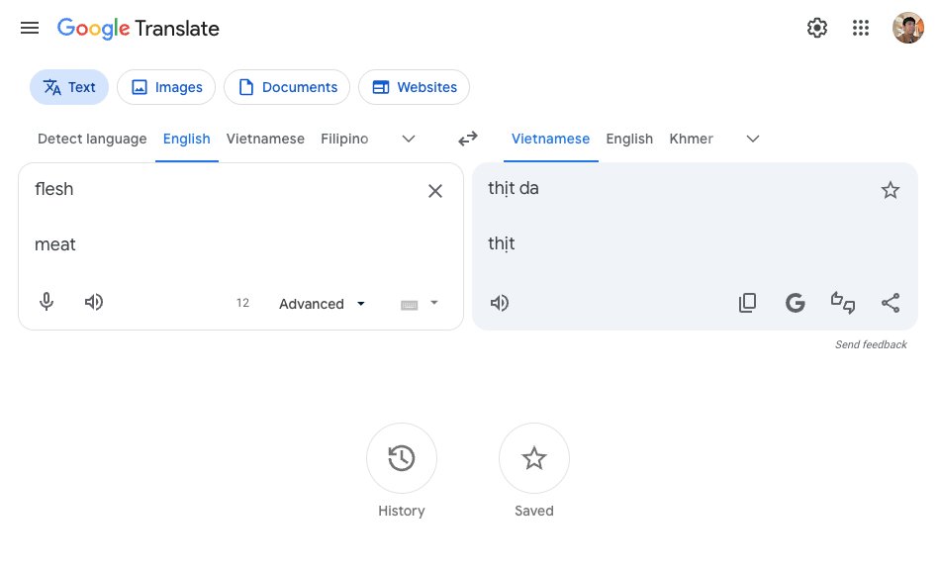Open the keyboard input tools dropdown

tap(432, 303)
